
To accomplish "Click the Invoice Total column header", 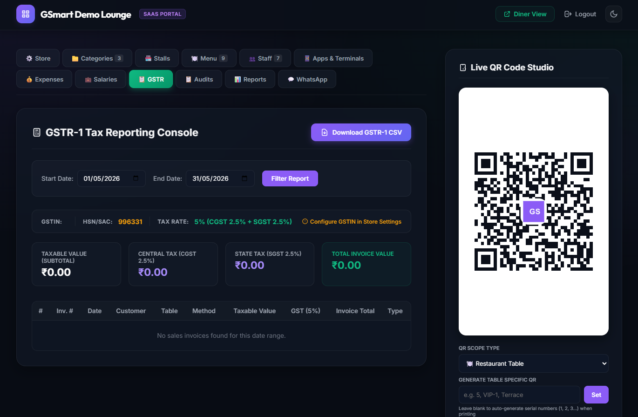I will tap(355, 311).
